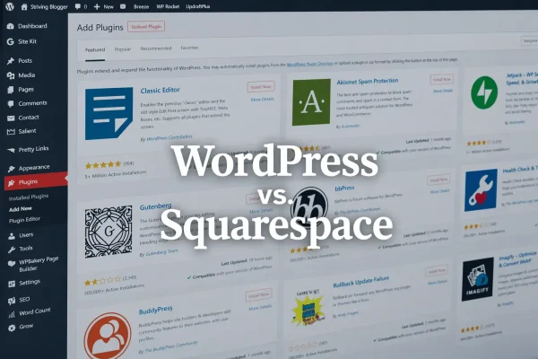
Task: Switch to the Recommended tab
Action: click(155, 48)
